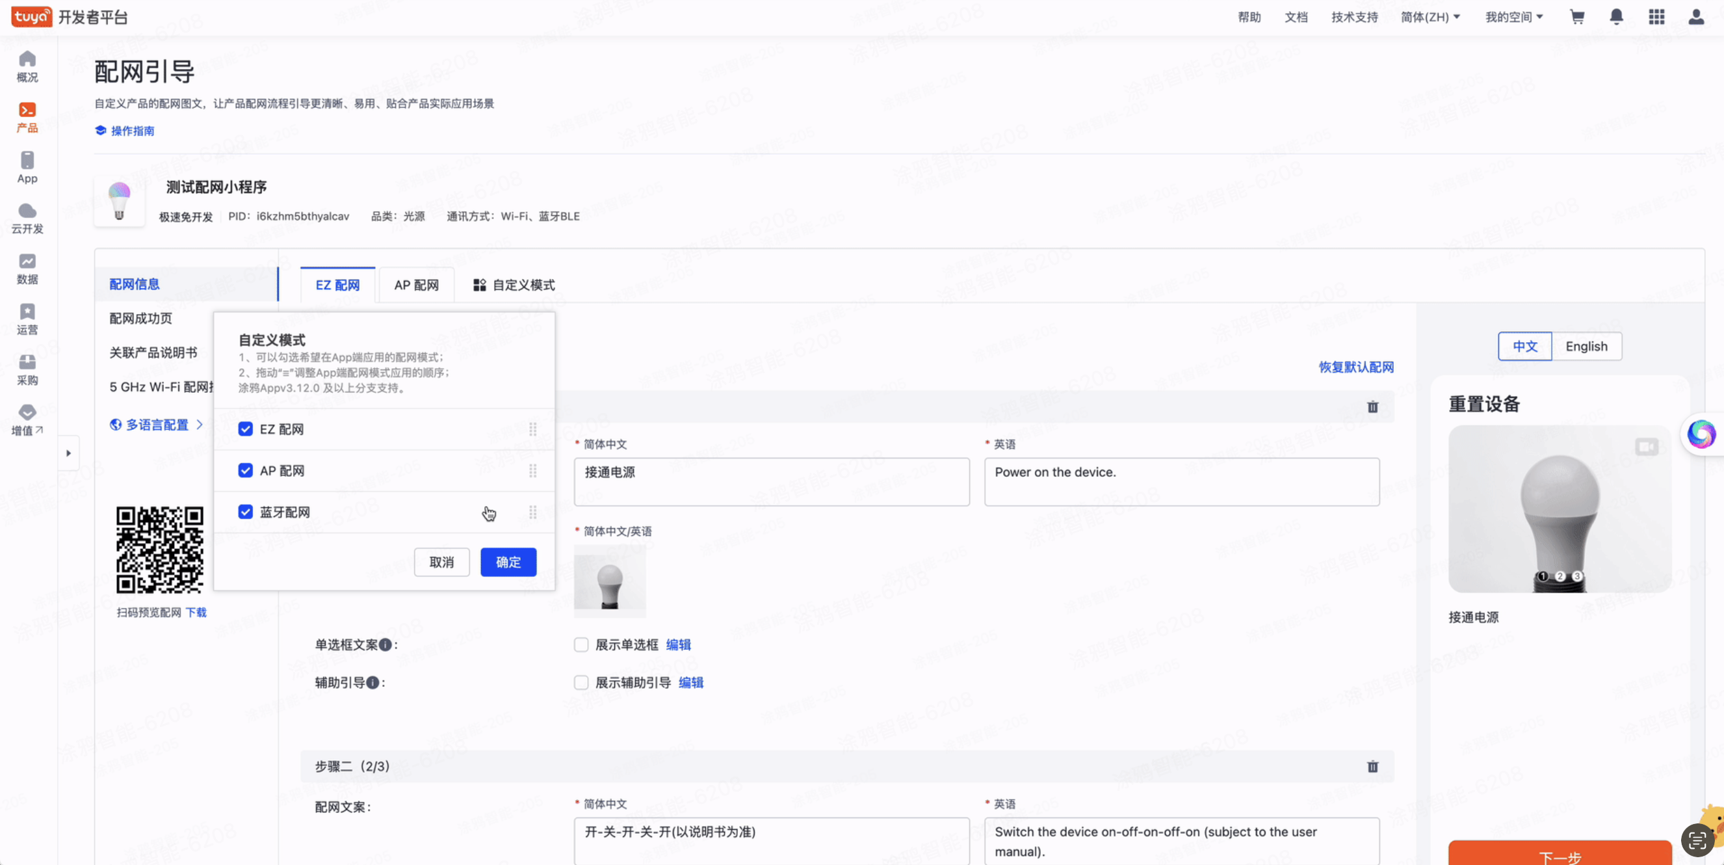Open the 运营 operations sidebar icon
The height and width of the screenshot is (865, 1724).
point(27,319)
